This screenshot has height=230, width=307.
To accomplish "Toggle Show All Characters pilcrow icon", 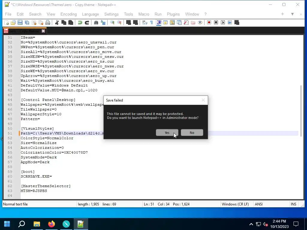I will 151,23.
